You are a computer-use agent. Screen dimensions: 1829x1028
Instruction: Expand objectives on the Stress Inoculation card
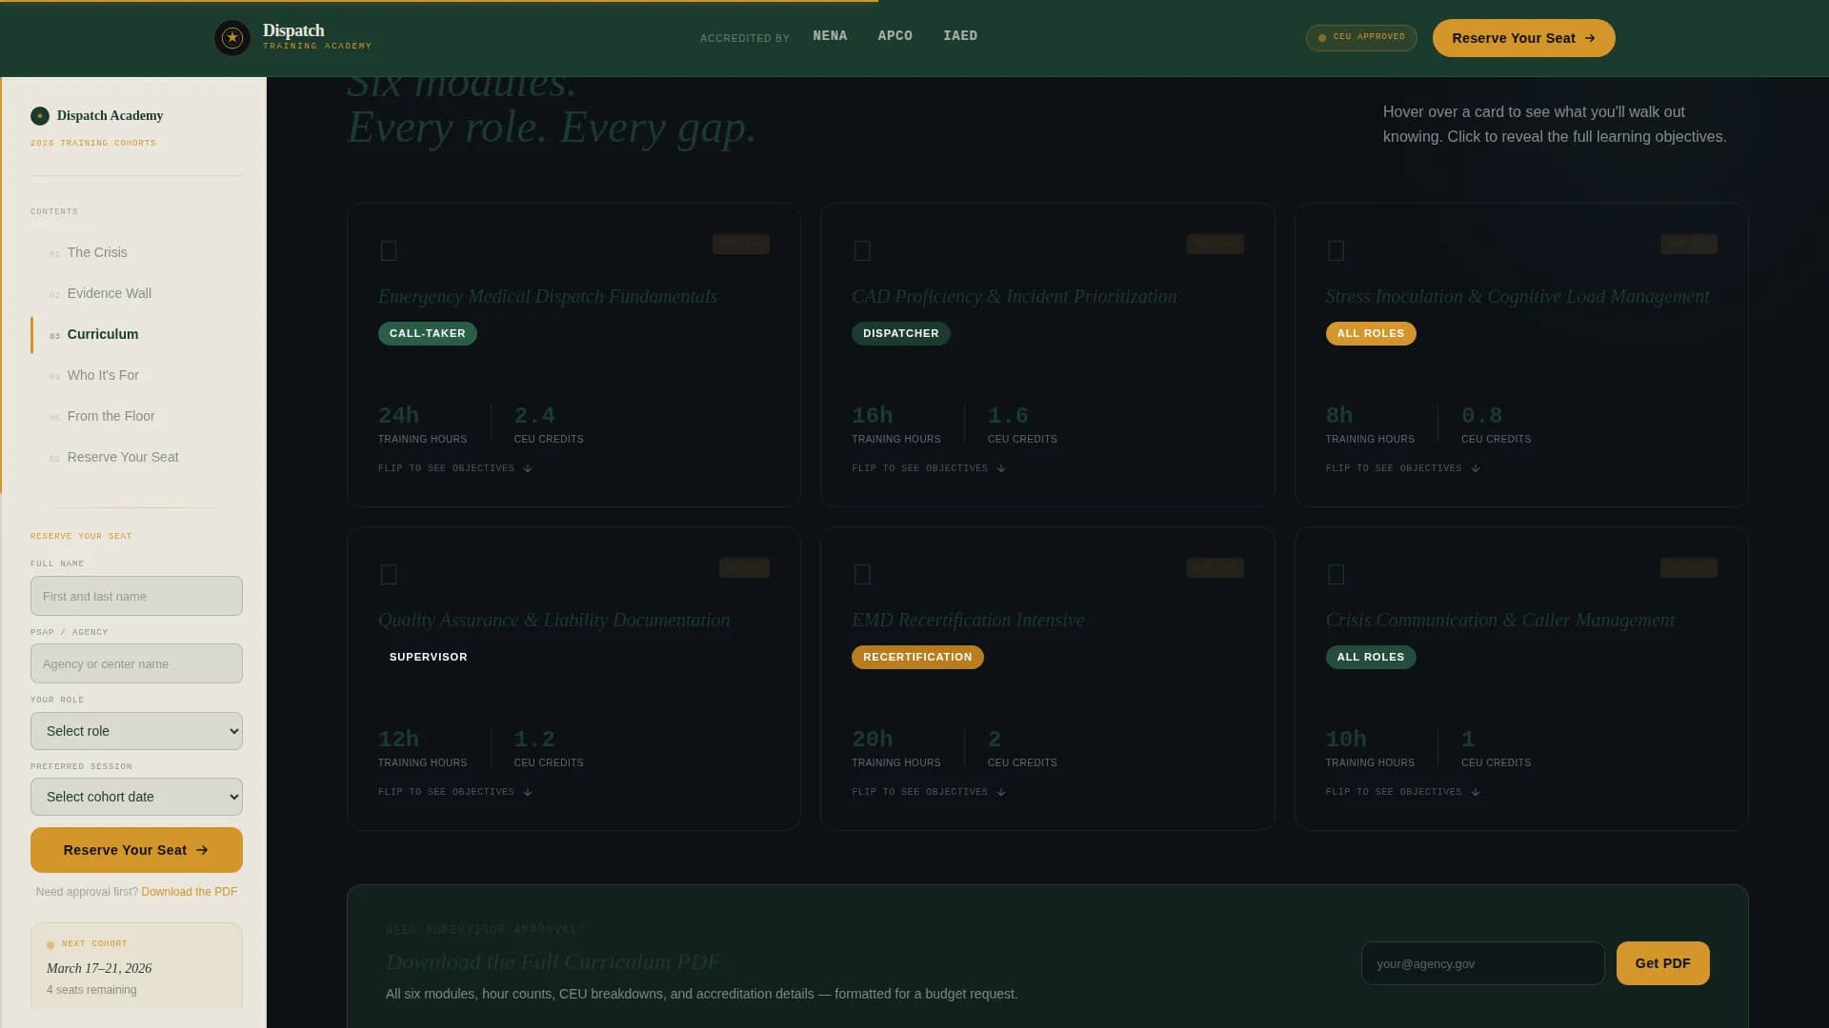(x=1401, y=467)
